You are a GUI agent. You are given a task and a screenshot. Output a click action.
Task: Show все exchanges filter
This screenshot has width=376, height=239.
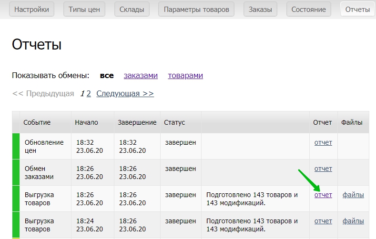click(107, 75)
